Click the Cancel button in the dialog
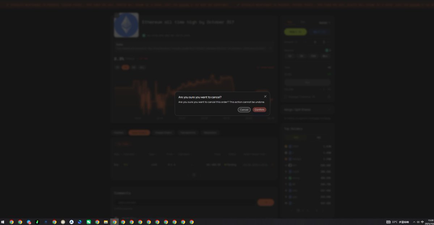434x225 pixels. [x=244, y=110]
